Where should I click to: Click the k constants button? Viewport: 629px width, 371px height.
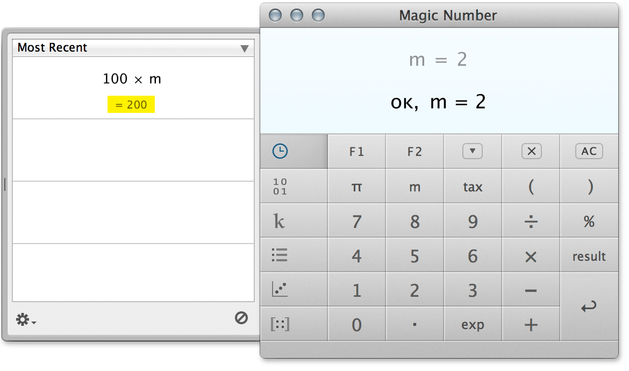pyautogui.click(x=294, y=221)
